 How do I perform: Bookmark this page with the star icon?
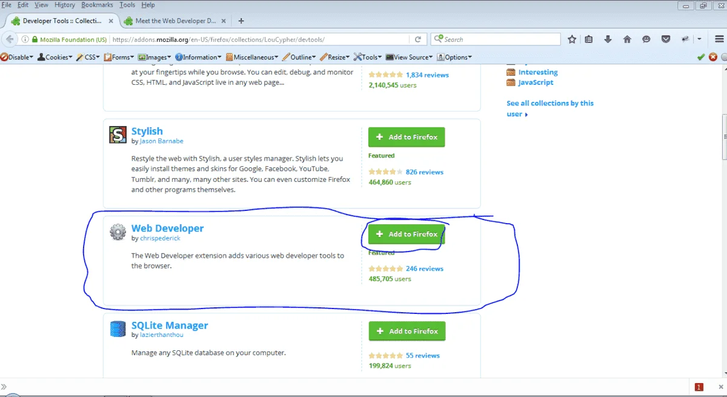572,39
